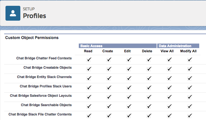Click the Delete column header
The image size is (206, 120).
(147, 51)
